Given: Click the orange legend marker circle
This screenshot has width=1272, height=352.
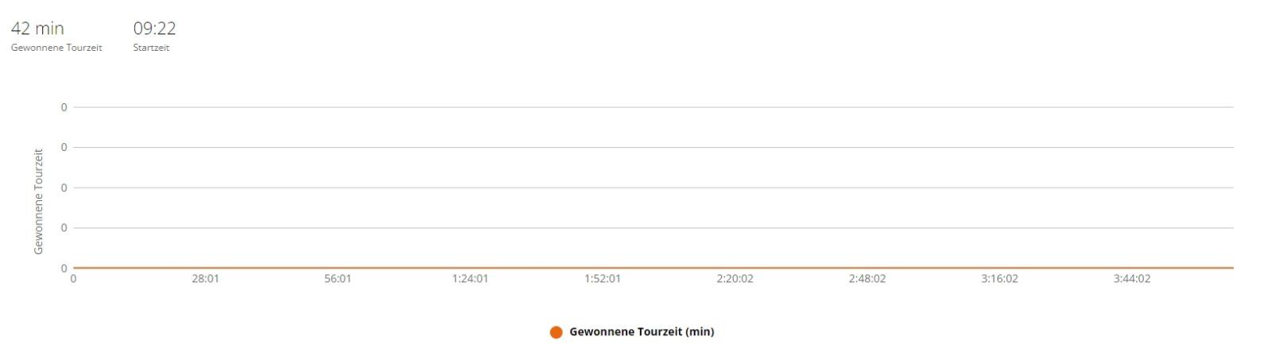Looking at the screenshot, I should click(556, 332).
